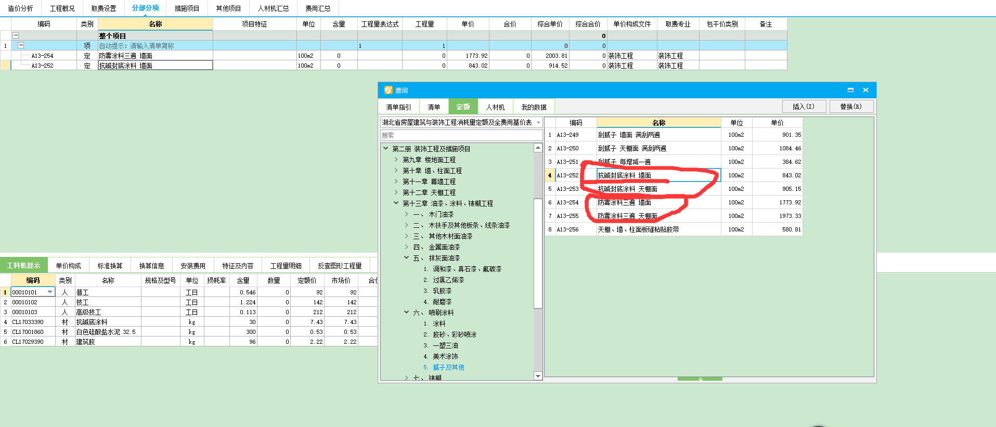Switch to the 人材机汇总 tab
996x427 pixels.
273,8
